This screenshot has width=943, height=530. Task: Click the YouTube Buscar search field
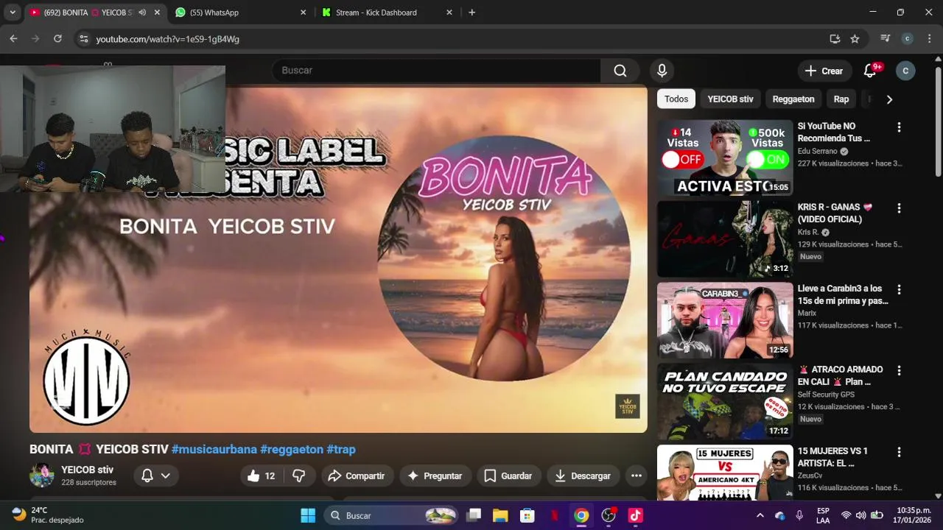pos(436,71)
